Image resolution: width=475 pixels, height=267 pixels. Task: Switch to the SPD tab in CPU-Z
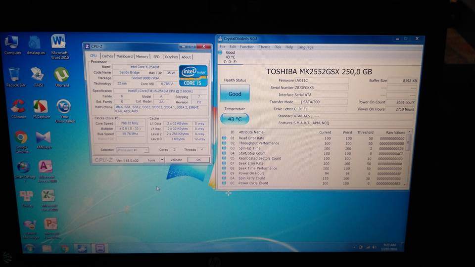pyautogui.click(x=156, y=56)
